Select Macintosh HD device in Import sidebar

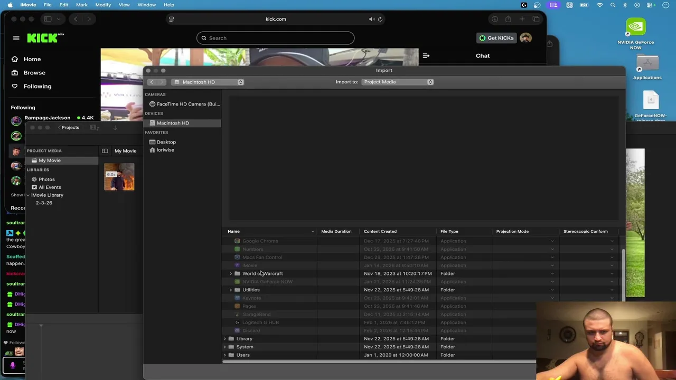pos(182,123)
